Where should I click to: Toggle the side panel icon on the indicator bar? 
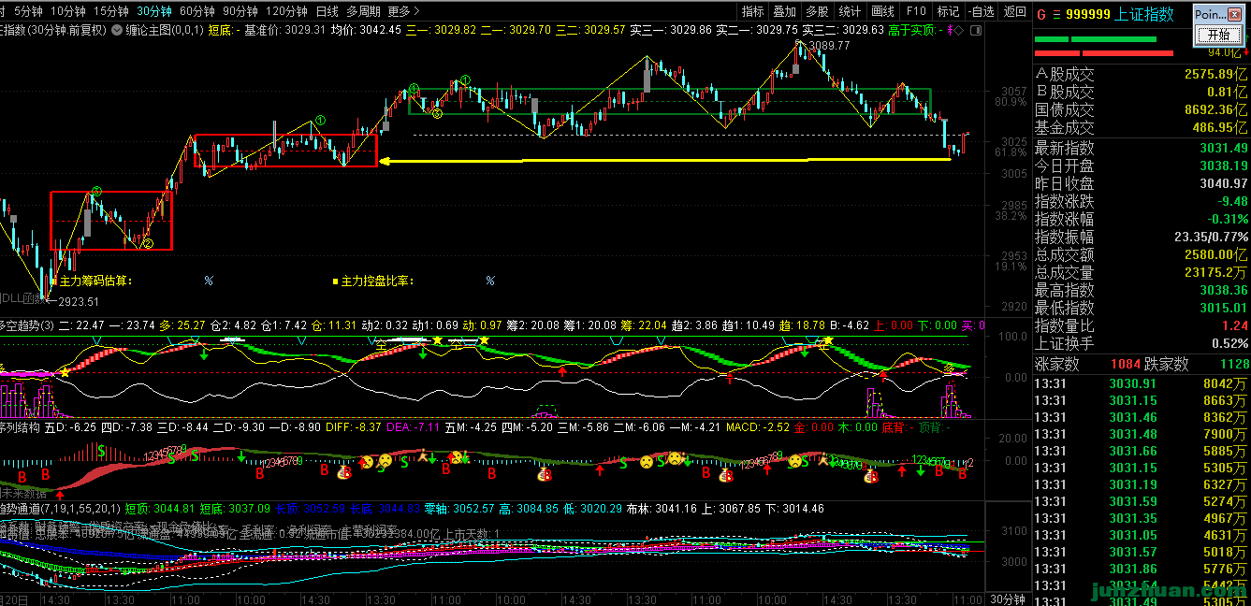[978, 30]
